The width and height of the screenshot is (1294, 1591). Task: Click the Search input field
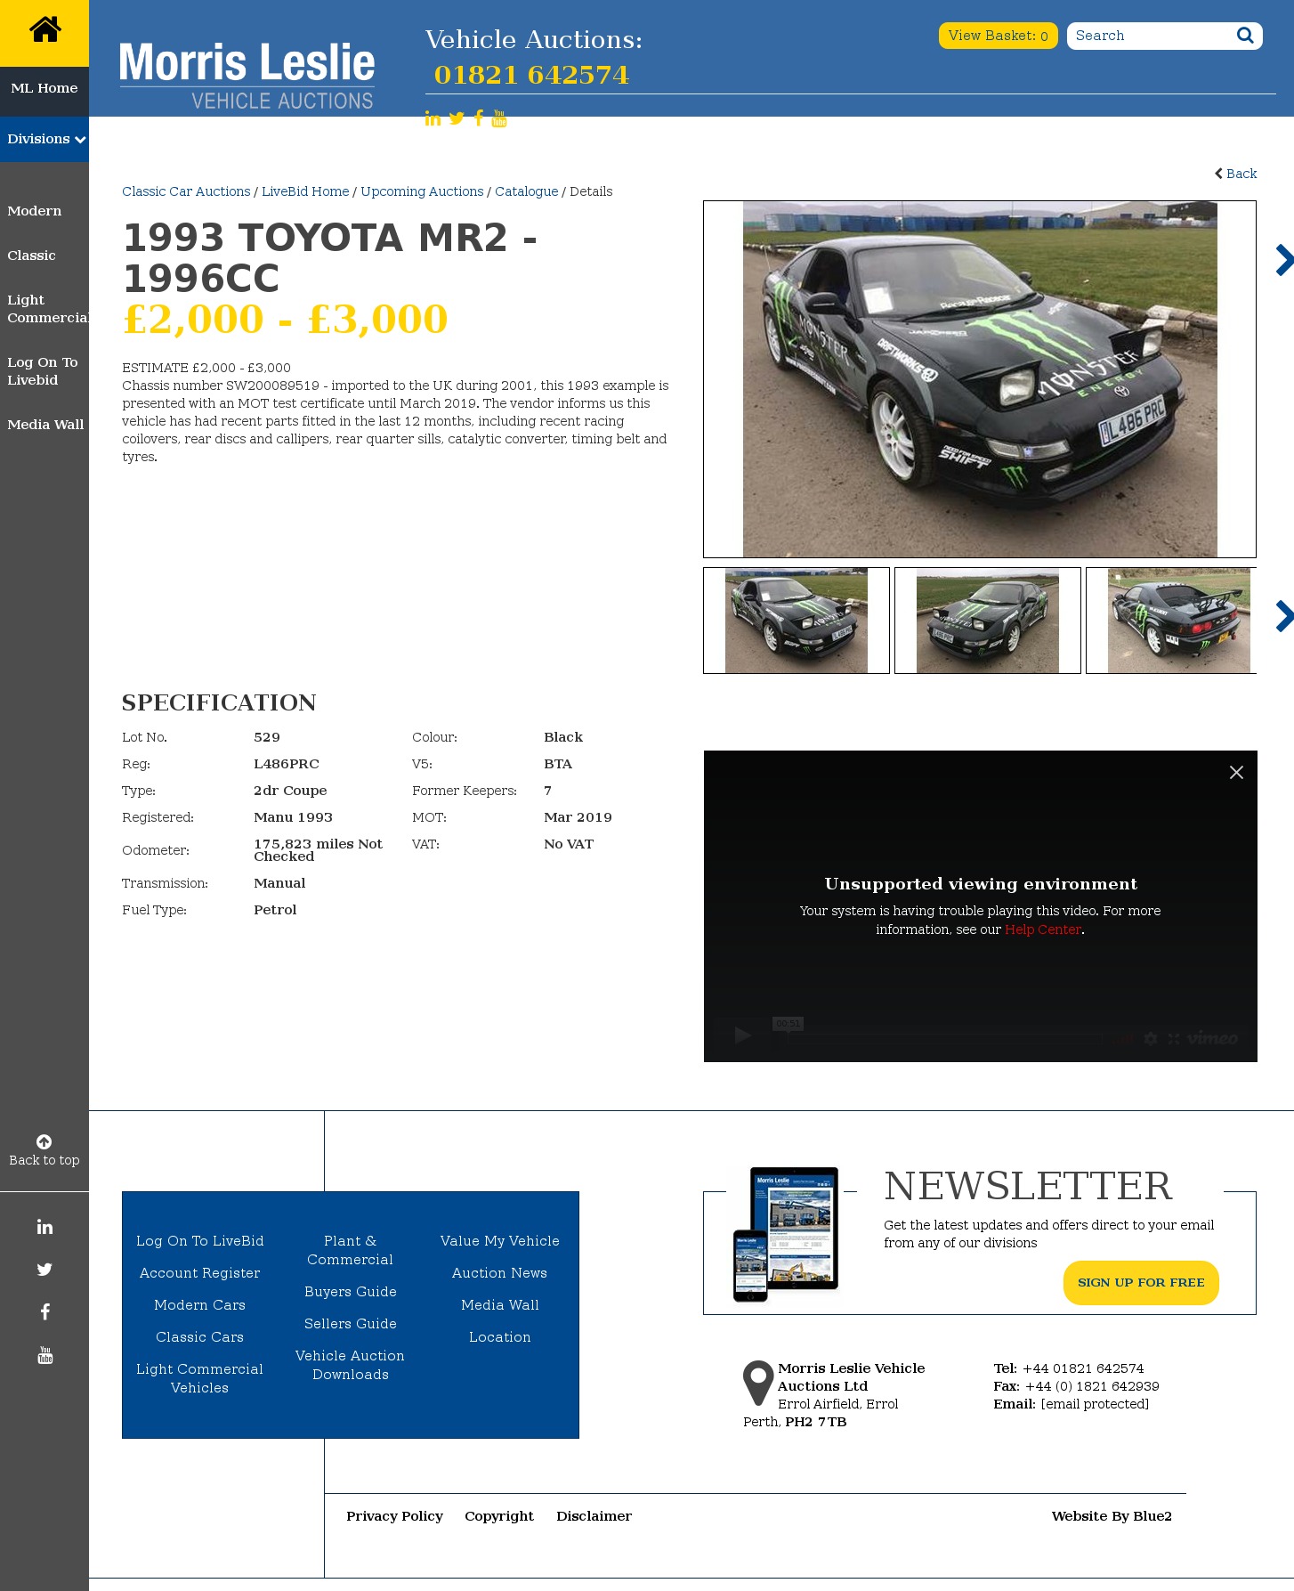[1151, 36]
